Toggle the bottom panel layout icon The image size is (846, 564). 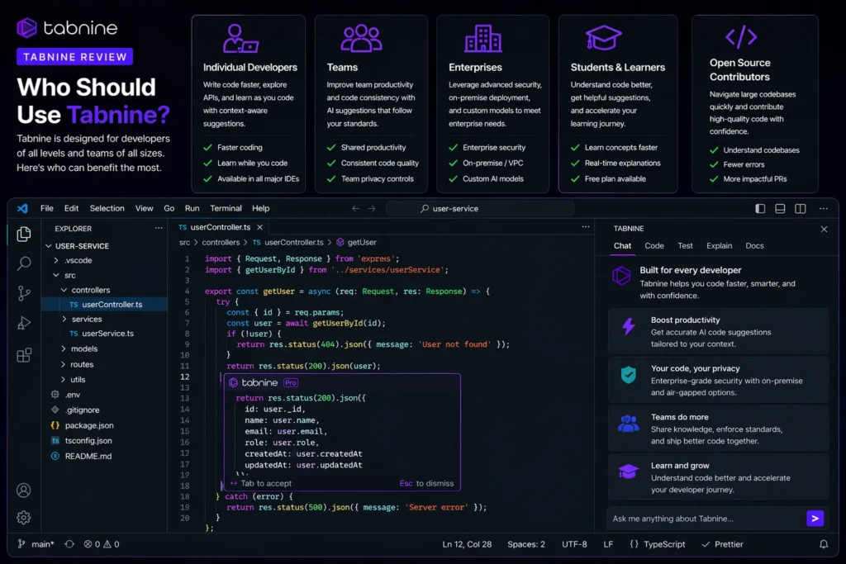780,209
